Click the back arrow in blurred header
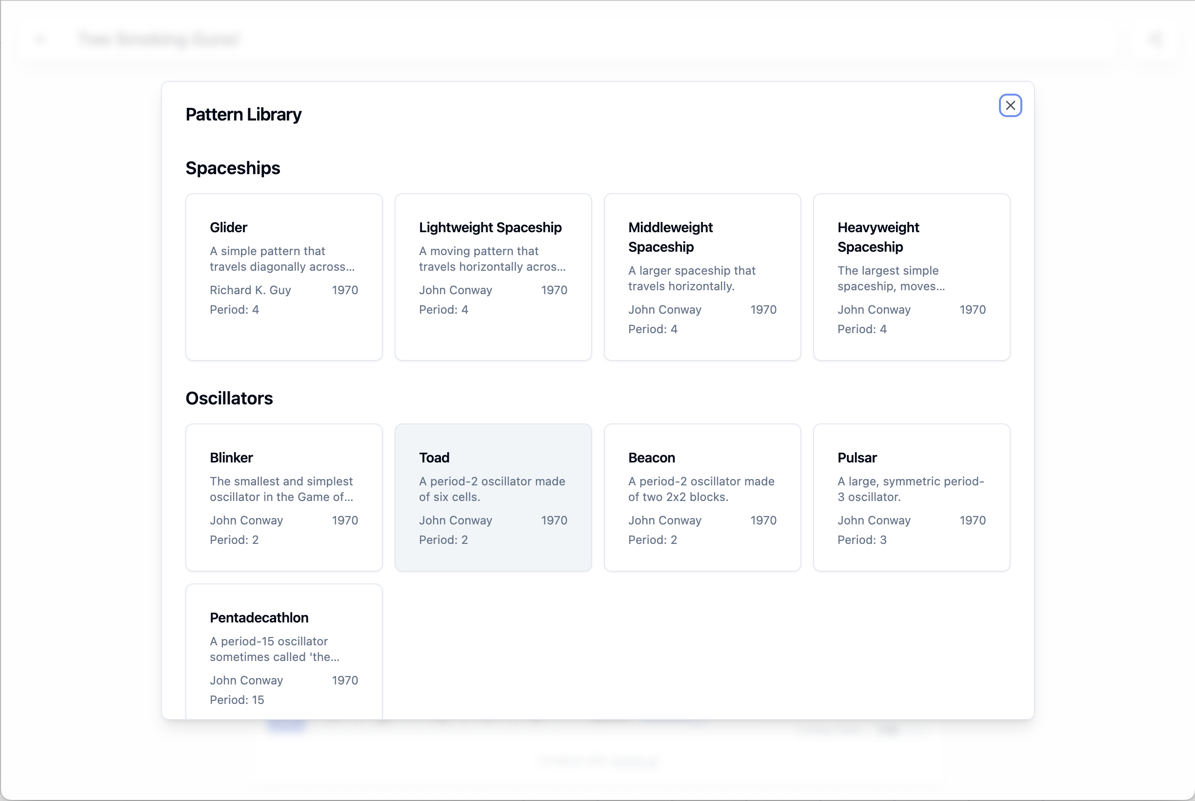The image size is (1195, 801). (40, 39)
